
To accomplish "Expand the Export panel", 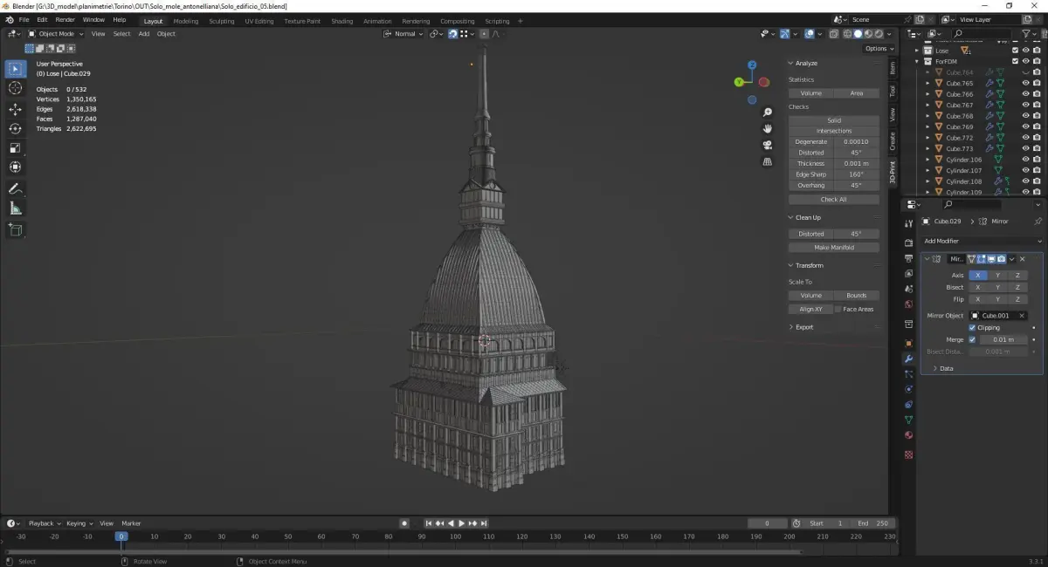I will pos(791,327).
